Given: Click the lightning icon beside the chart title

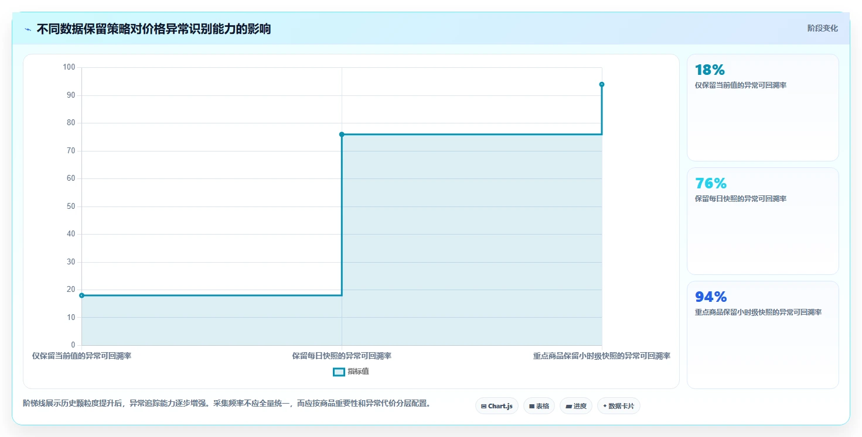Looking at the screenshot, I should (28, 29).
